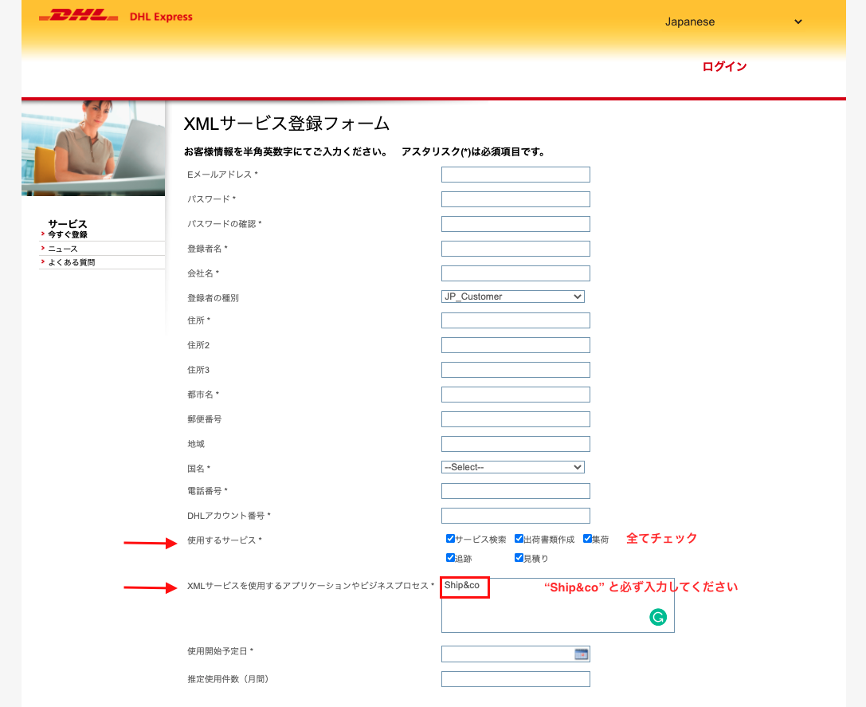Click the woman-with-laptop banner image

pyautogui.click(x=92, y=147)
